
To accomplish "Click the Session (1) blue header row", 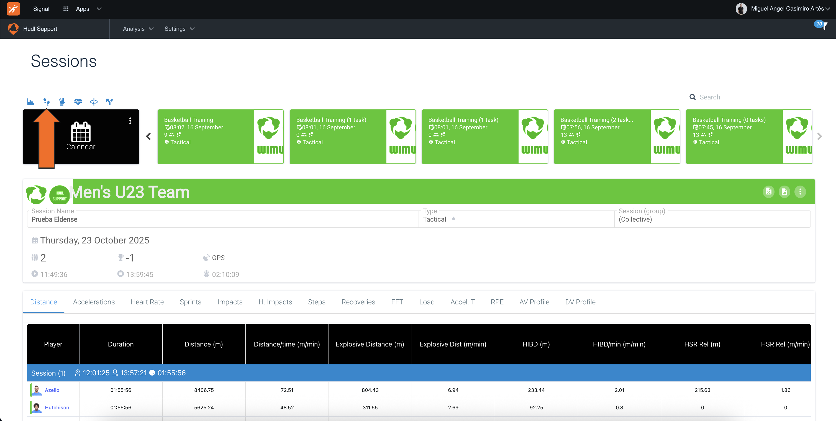I will (419, 373).
